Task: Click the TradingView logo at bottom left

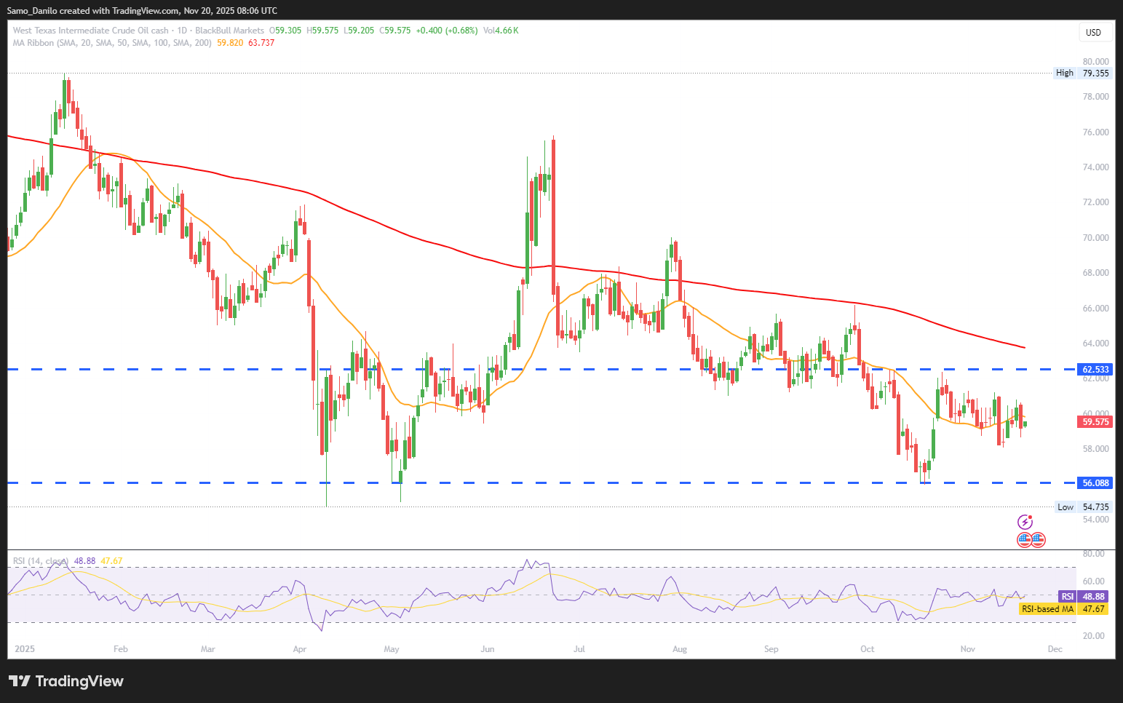Action: (66, 681)
